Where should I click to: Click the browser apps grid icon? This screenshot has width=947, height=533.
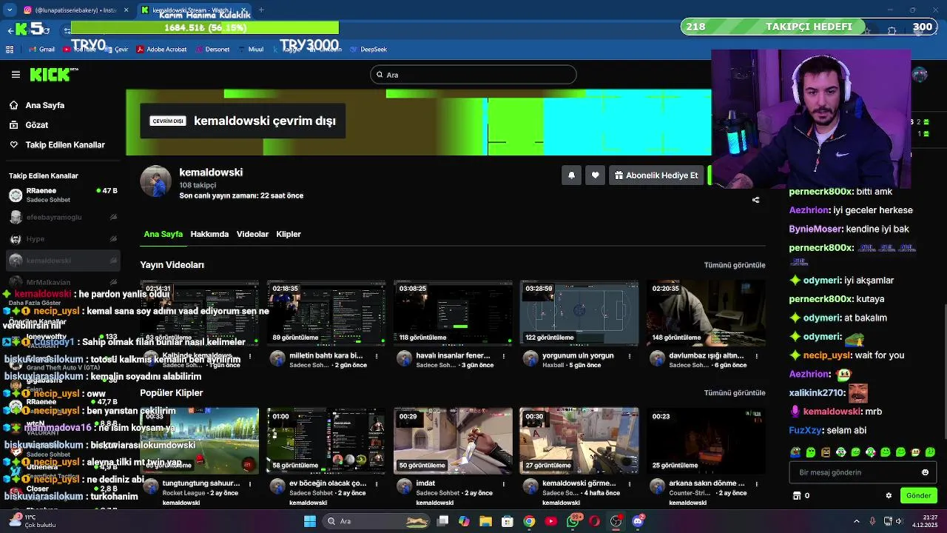[x=10, y=50]
